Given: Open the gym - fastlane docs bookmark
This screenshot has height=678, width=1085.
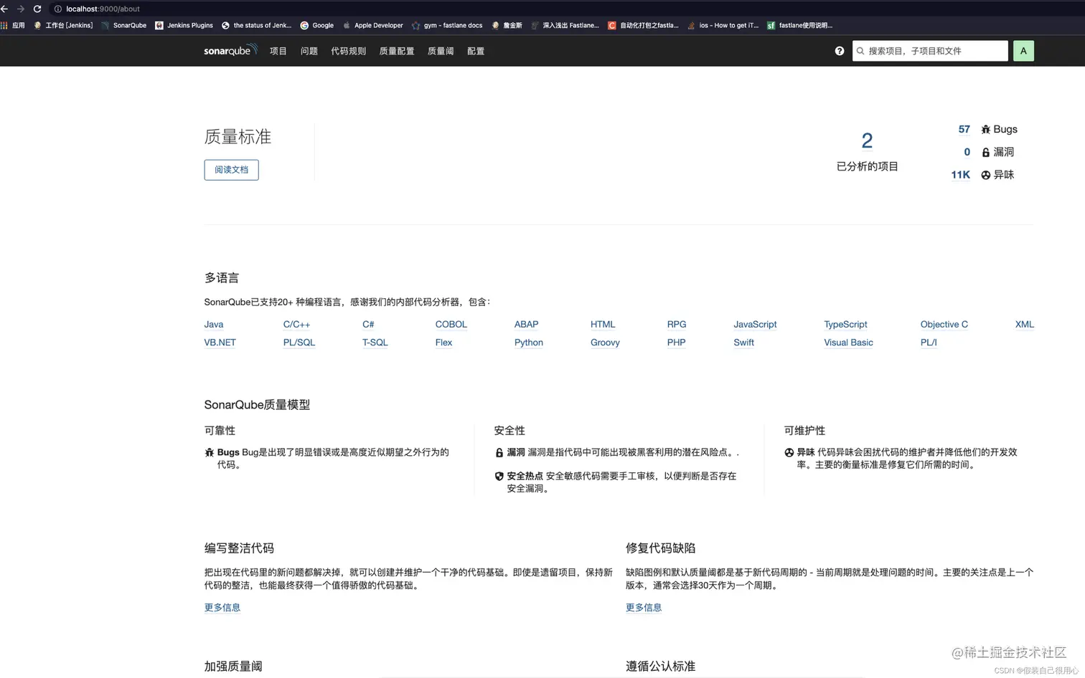Looking at the screenshot, I should tap(446, 25).
